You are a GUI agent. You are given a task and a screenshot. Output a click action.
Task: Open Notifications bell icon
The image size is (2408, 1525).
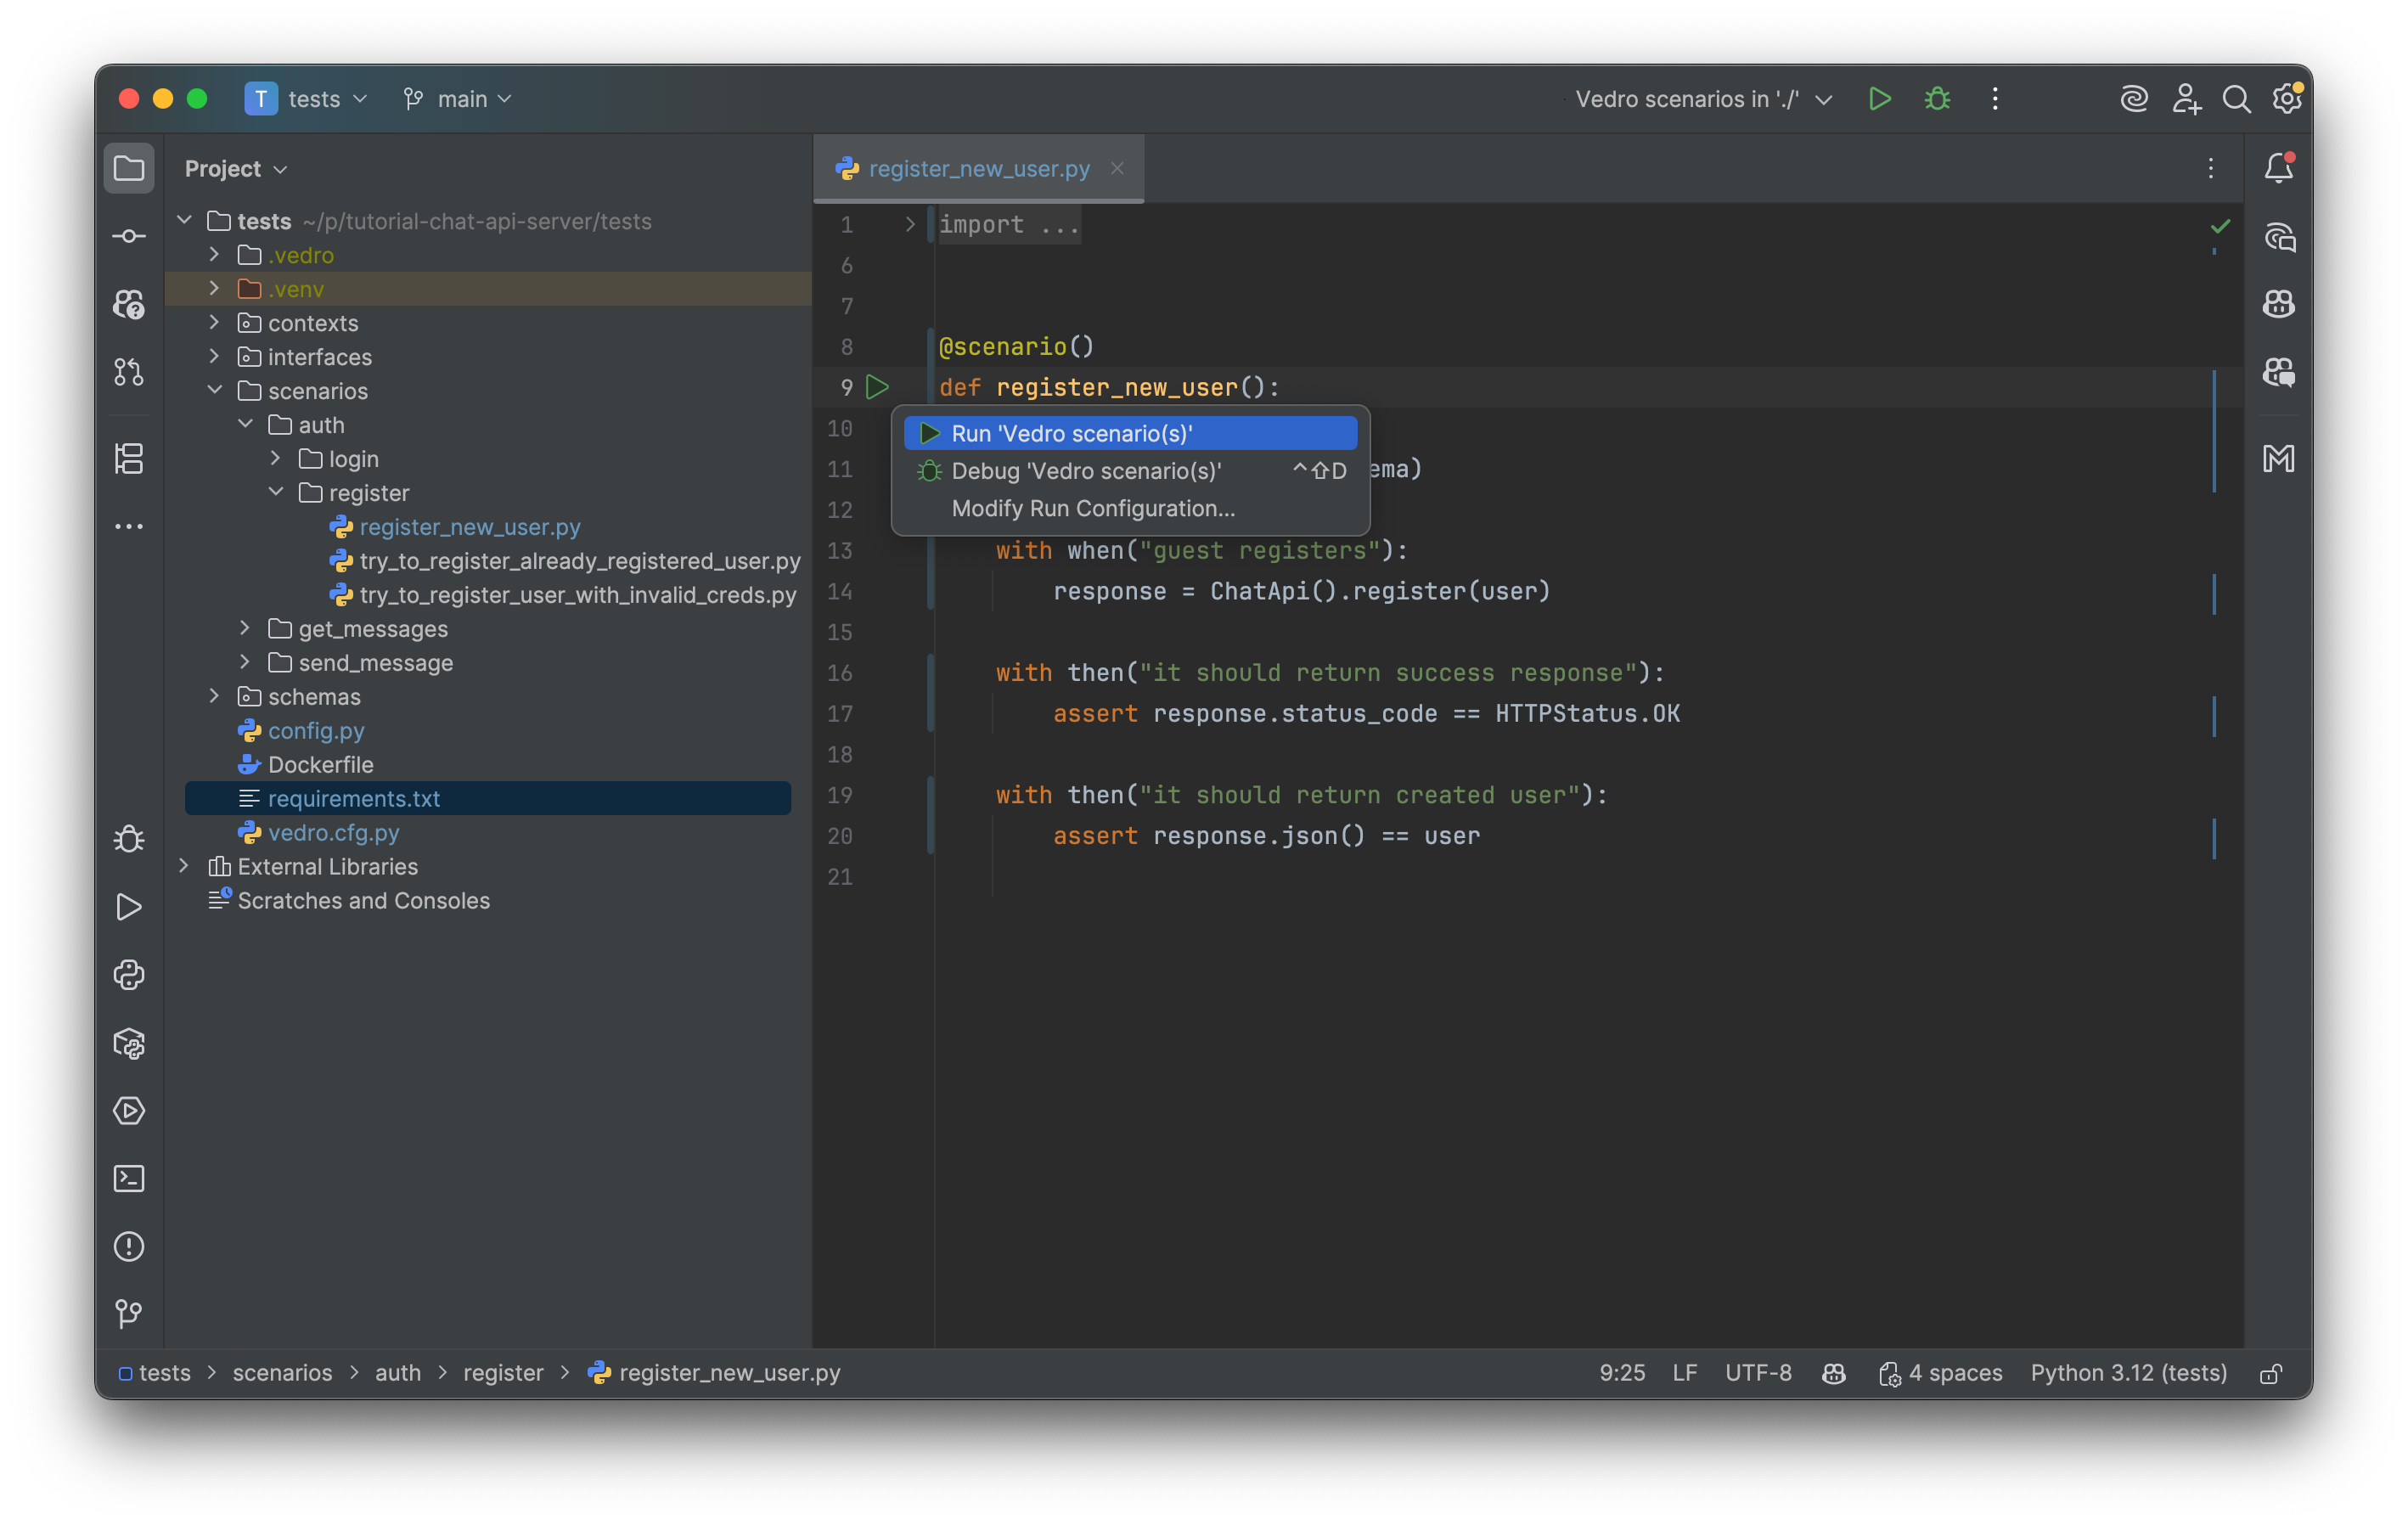2279,168
